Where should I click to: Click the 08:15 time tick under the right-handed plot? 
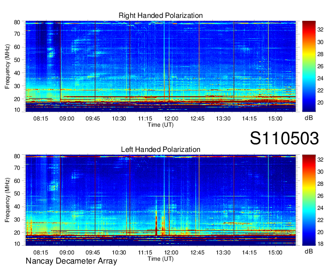pos(41,119)
